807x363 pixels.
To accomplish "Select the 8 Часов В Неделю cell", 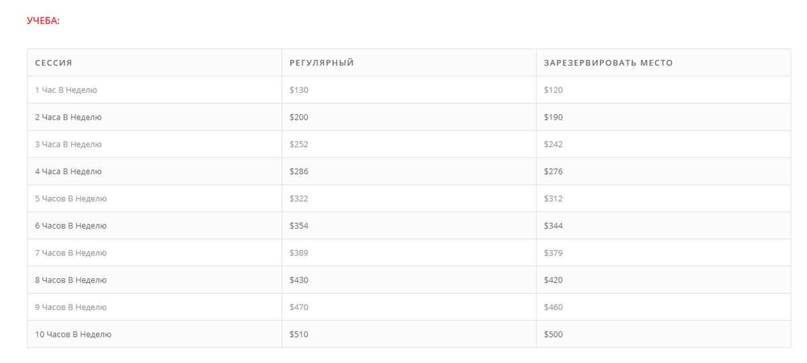I will point(71,280).
